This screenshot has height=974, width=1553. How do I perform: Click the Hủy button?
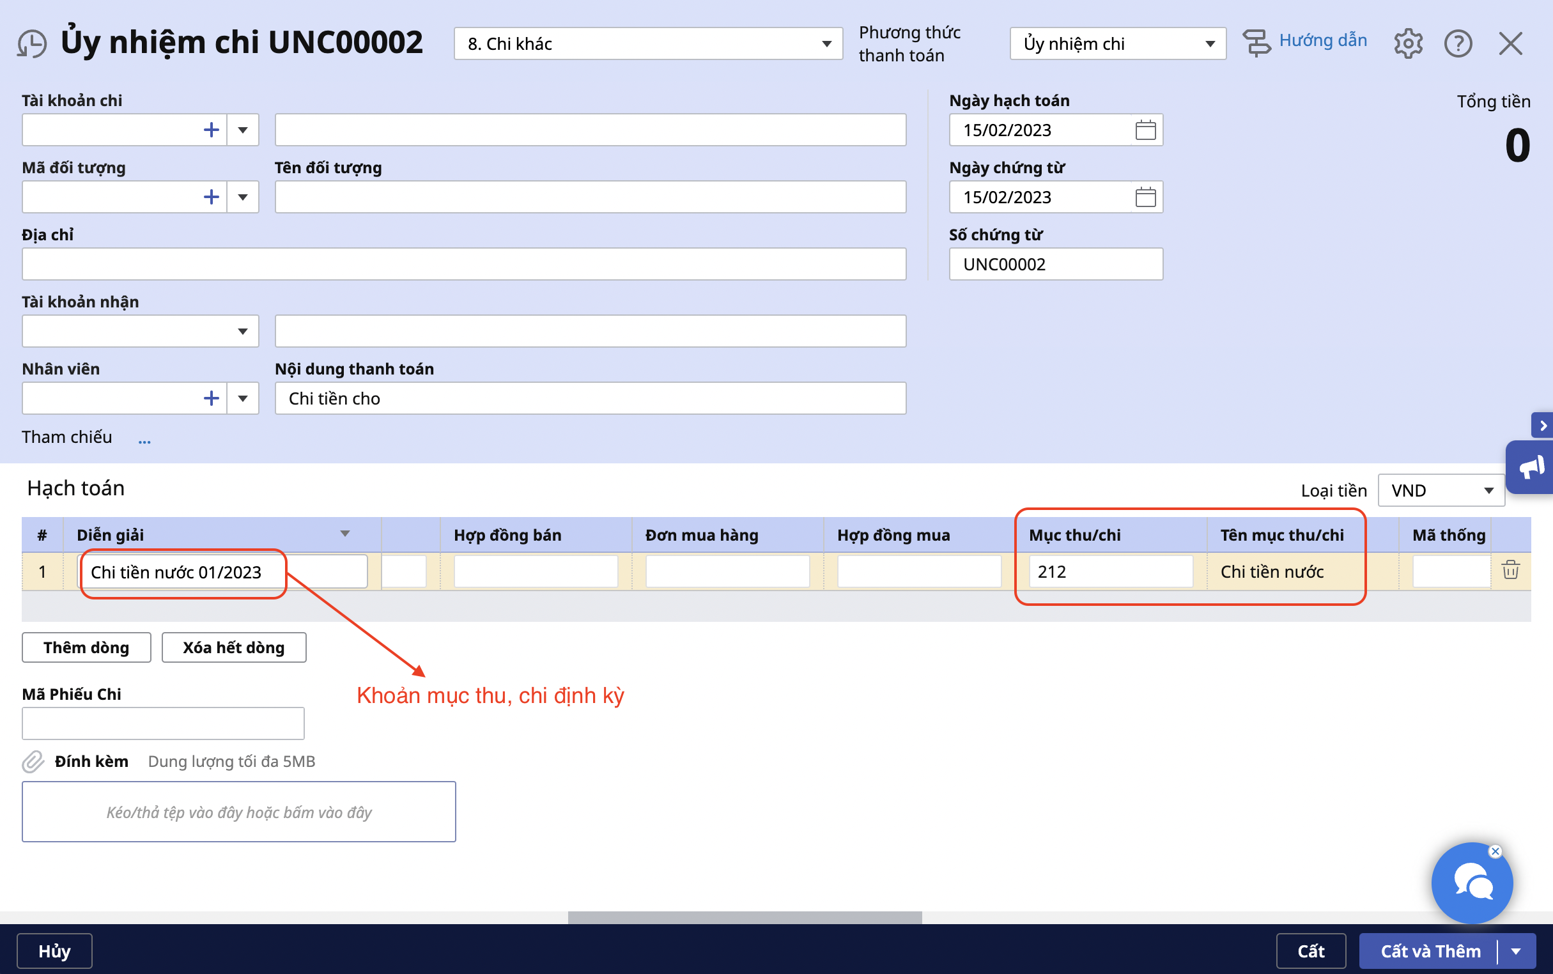coord(54,951)
